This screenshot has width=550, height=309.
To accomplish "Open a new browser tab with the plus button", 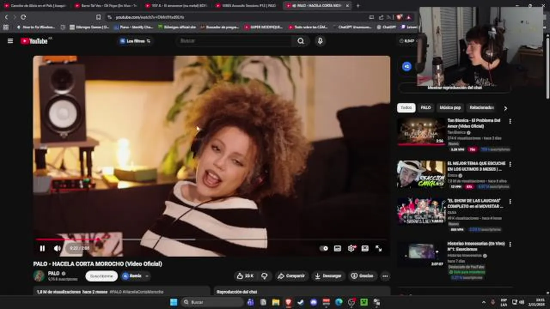I will point(358,6).
